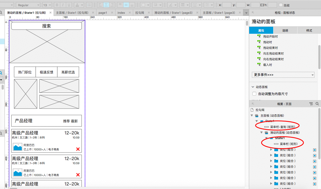Open the font size 13 dropdown
321x189 pixels.
[x=47, y=5]
